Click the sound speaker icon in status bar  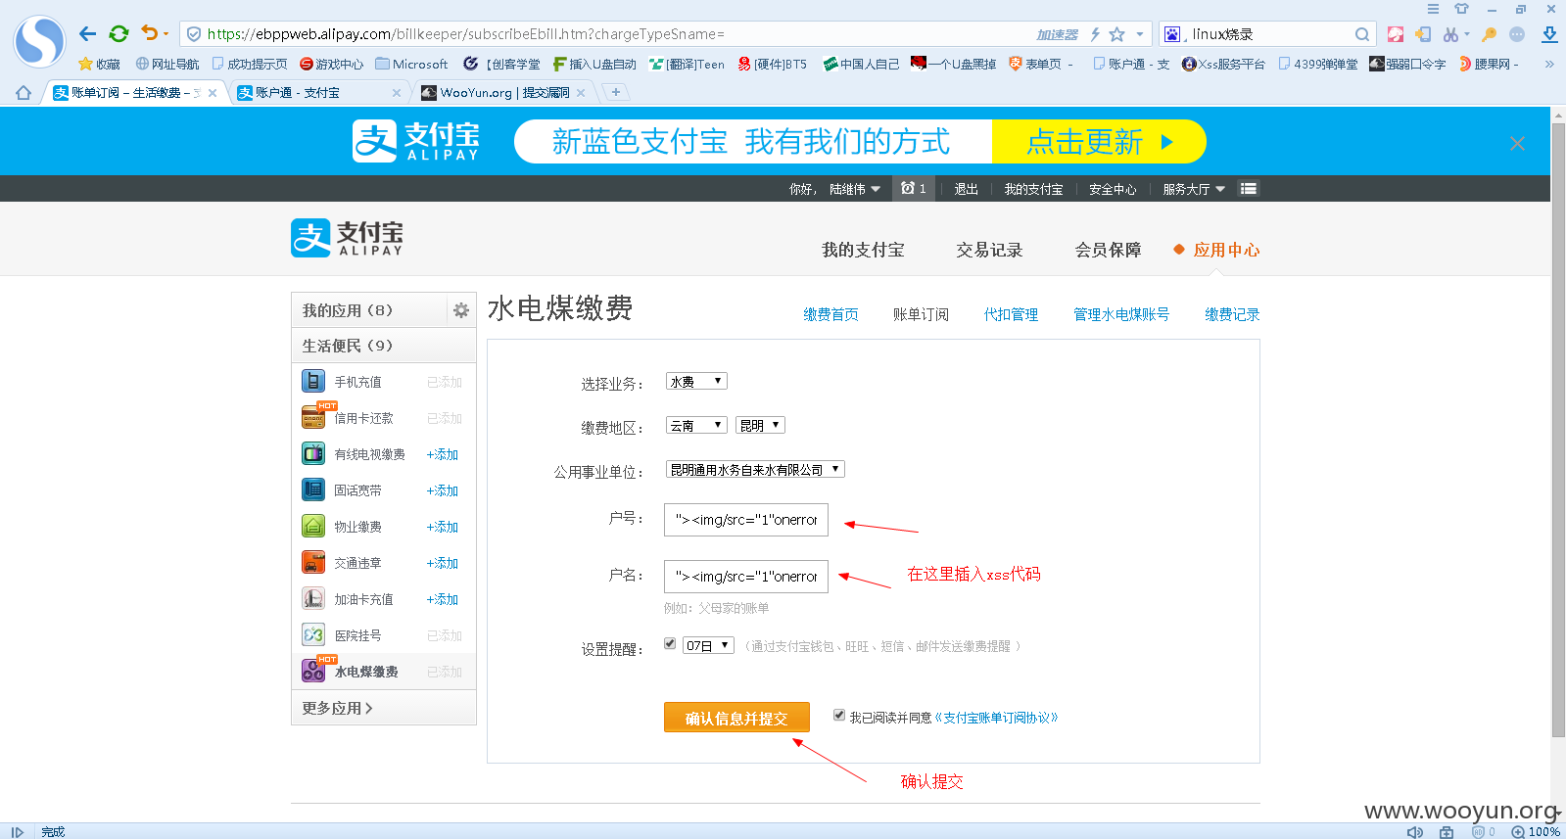pyautogui.click(x=1415, y=831)
